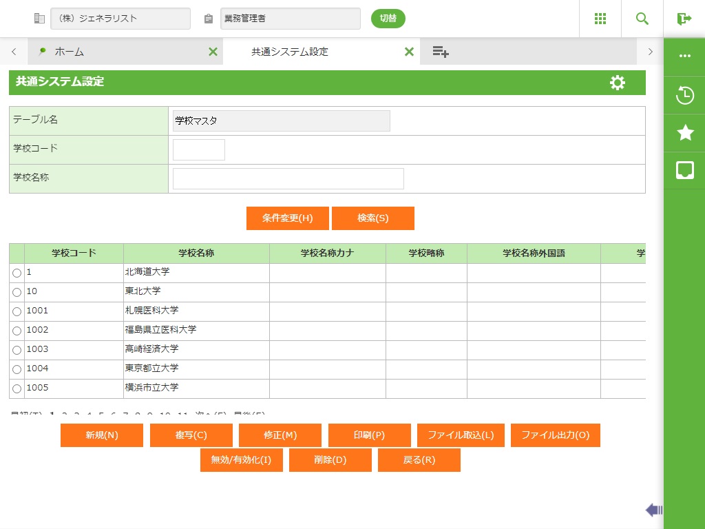Open the inbox tray icon in sidebar
The width and height of the screenshot is (705, 529).
tap(685, 170)
